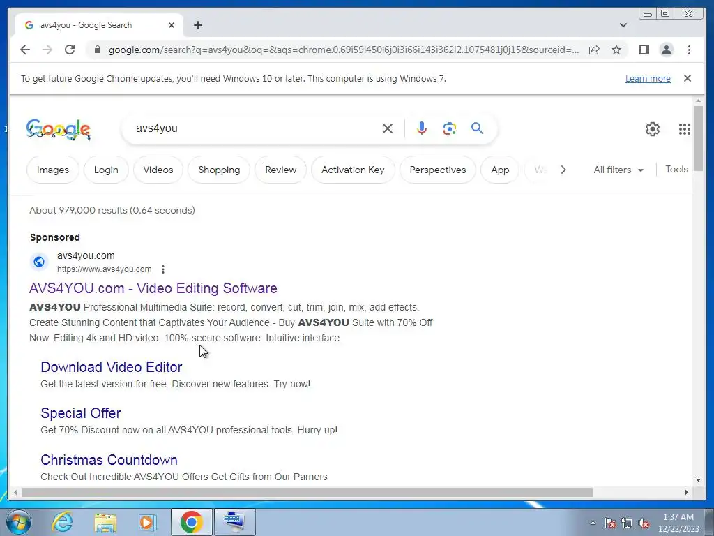
Task: Close the avs4you Google Search tab
Action: tap(172, 25)
